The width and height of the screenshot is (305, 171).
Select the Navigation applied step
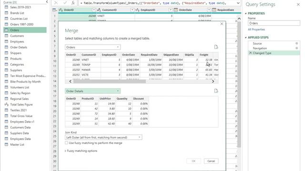click(x=274, y=48)
